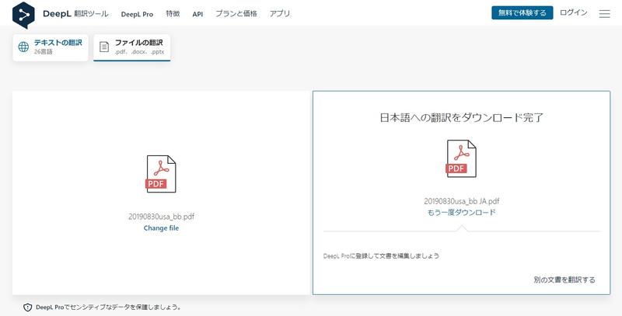The width and height of the screenshot is (622, 316).
Task: Click the document icon on file translation tab
Action: click(x=104, y=47)
